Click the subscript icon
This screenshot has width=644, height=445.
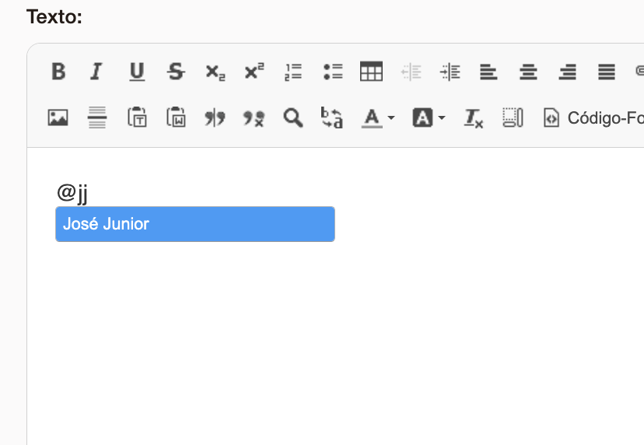point(215,72)
